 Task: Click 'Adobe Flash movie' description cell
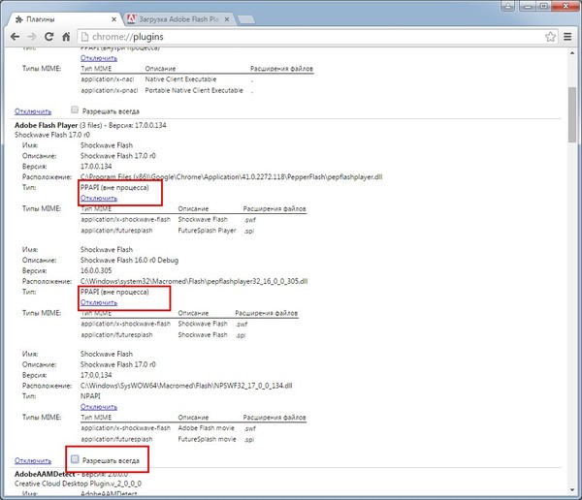[206, 428]
